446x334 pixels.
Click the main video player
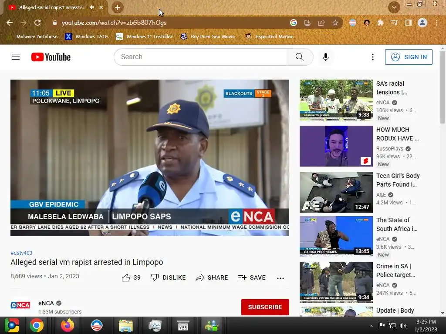tap(150, 157)
